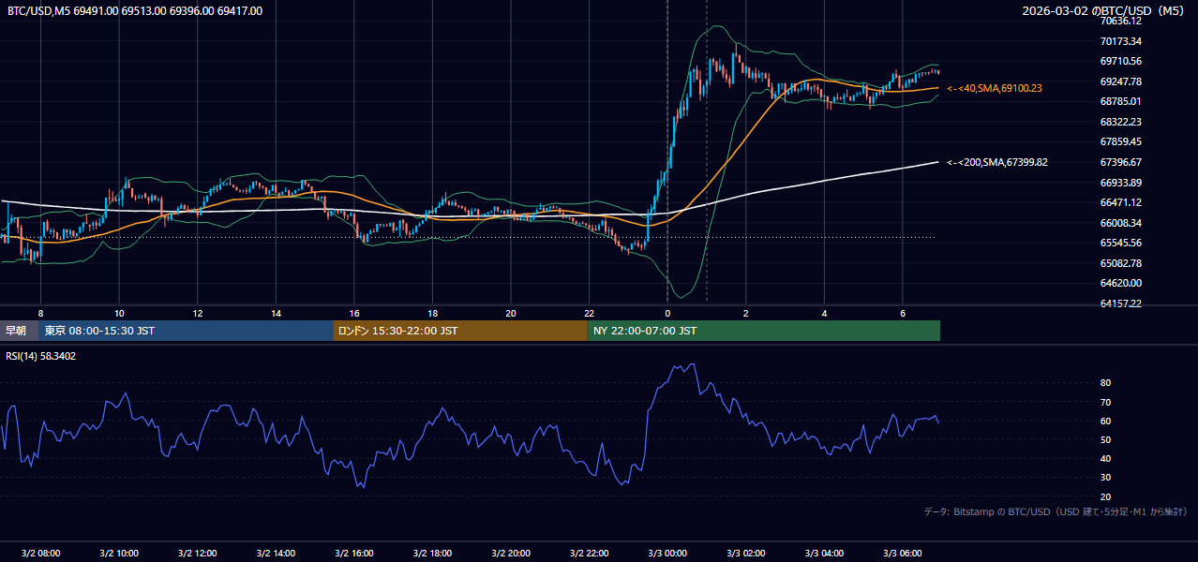The height and width of the screenshot is (562, 1198).
Task: Click the <-<200,SMA,67399.82 white label
Action: click(x=997, y=162)
